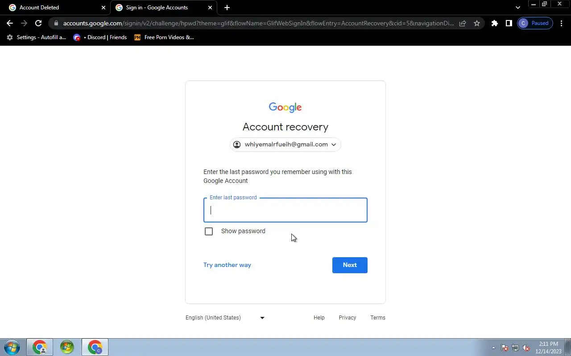Click the Windows flag taskbar icon
The image size is (571, 356).
pyautogui.click(x=67, y=347)
